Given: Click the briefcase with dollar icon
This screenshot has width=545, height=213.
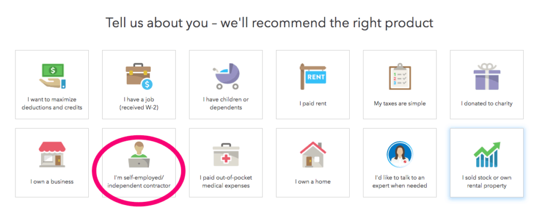Looking at the screenshot, I should [x=139, y=76].
